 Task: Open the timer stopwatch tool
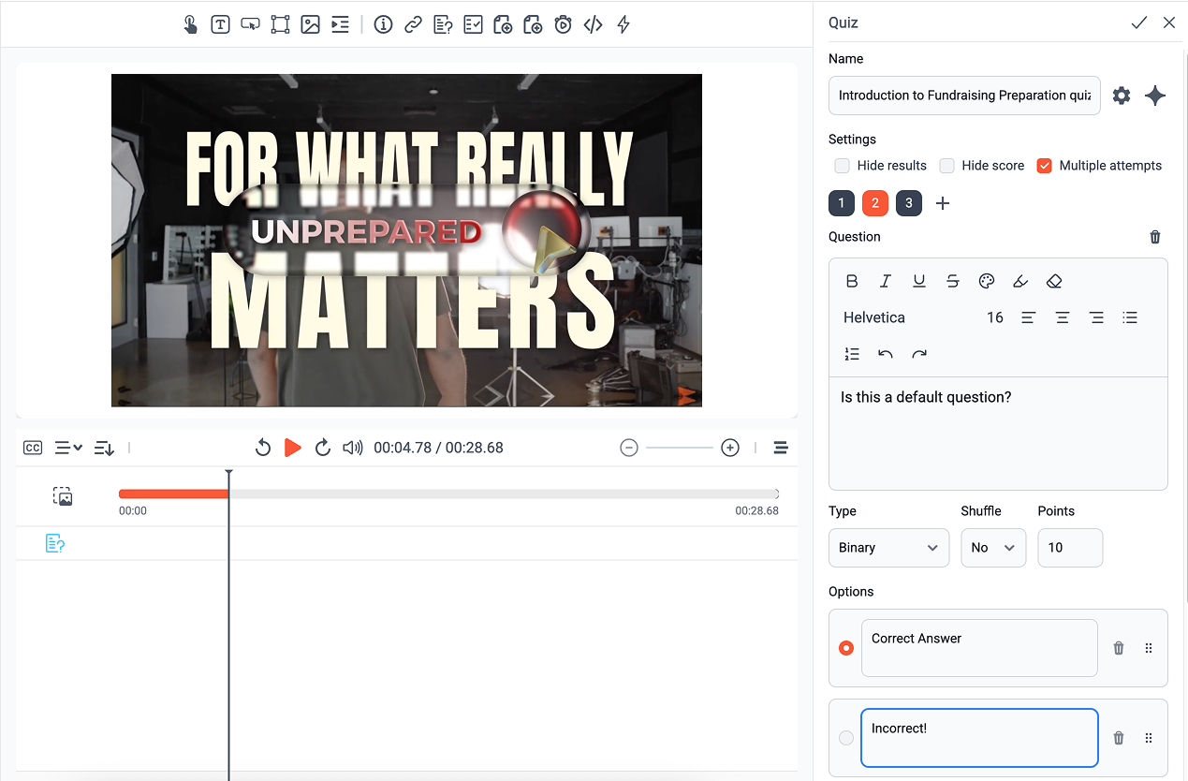click(x=563, y=25)
